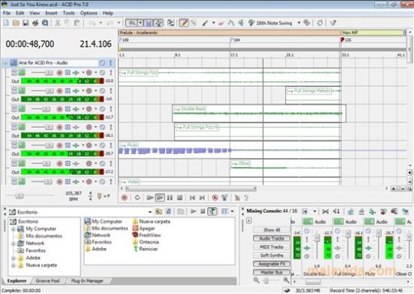Click the Master Bus mixer button
Screen dimensions: 414x294
(271, 272)
